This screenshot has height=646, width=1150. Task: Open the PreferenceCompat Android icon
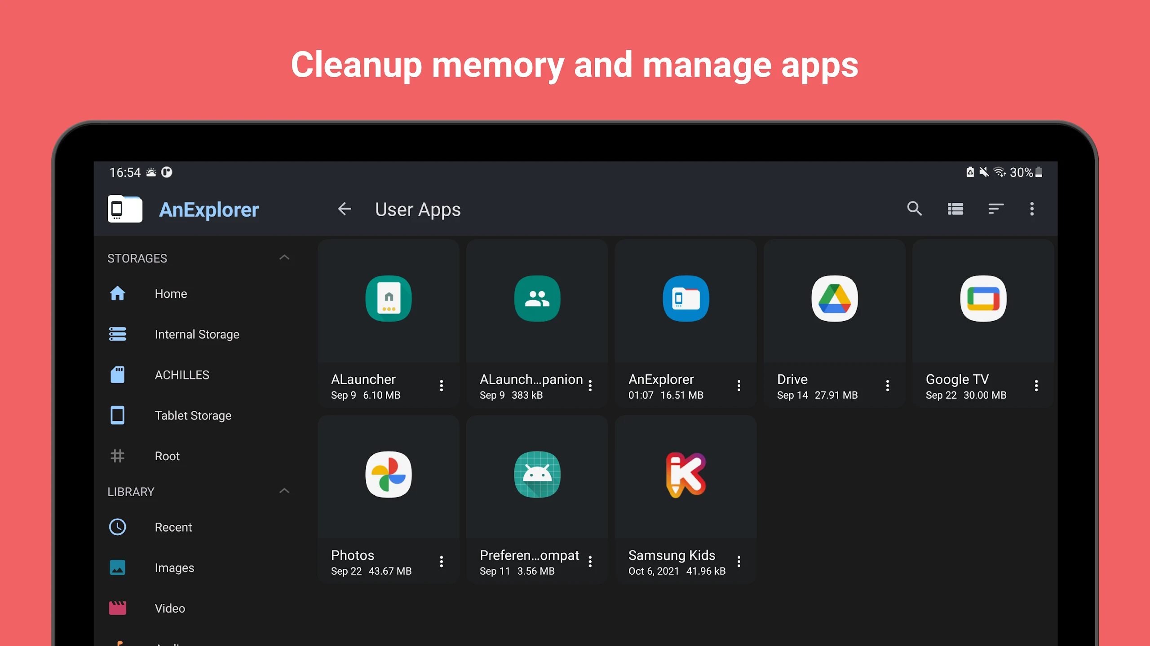[x=537, y=474]
